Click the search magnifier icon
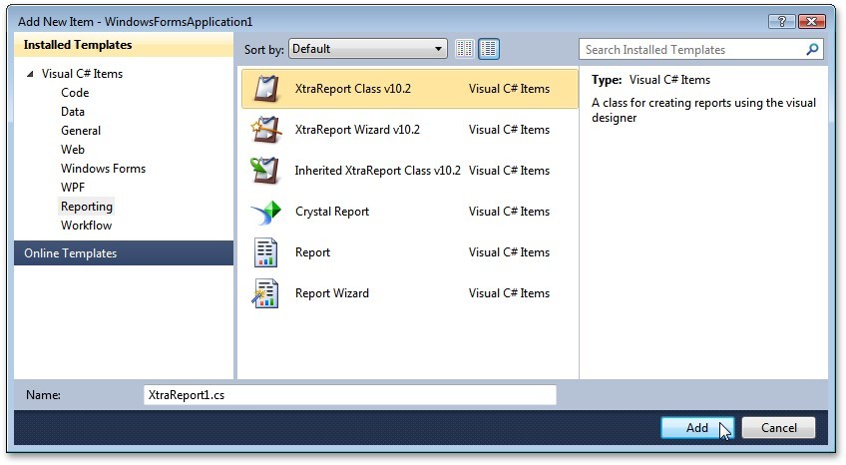Screen dimensions: 846x465 (812, 49)
